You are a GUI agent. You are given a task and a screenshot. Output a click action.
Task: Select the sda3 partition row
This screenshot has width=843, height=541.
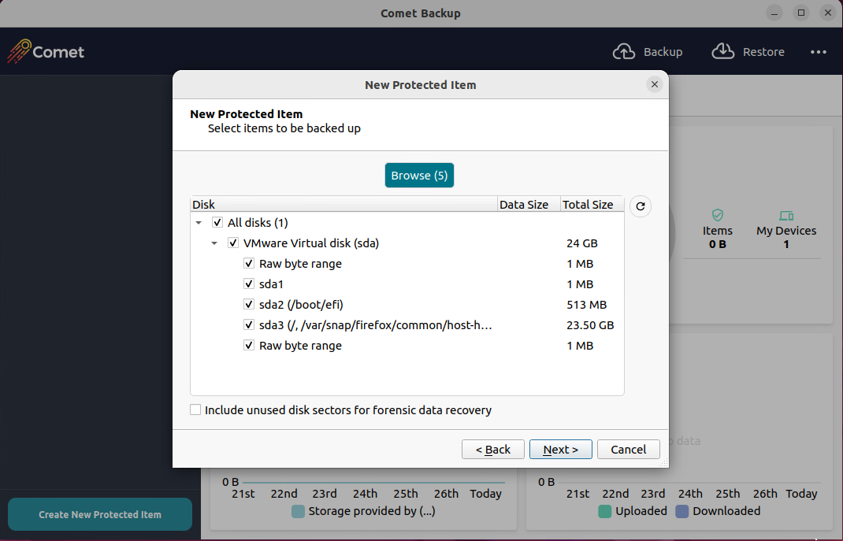click(376, 325)
